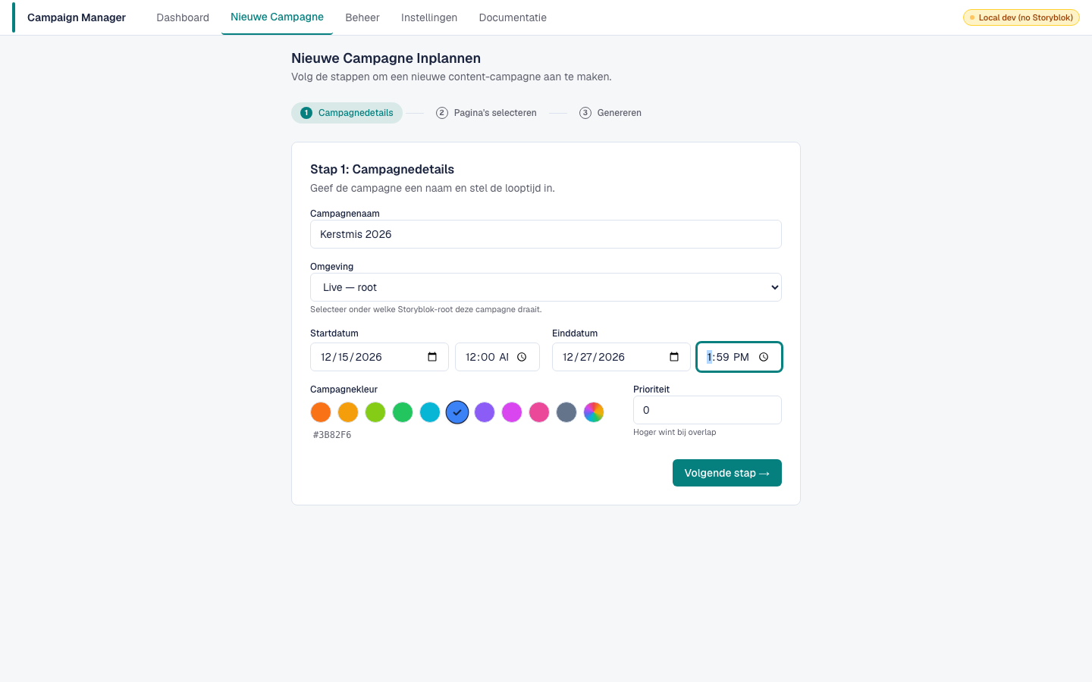This screenshot has width=1092, height=682.
Task: Open the start date calendar picker icon
Action: click(x=432, y=357)
